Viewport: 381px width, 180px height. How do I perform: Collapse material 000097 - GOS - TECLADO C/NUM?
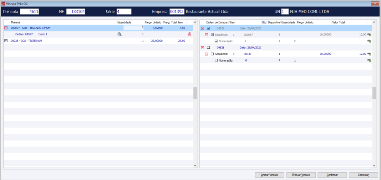(x=6, y=28)
